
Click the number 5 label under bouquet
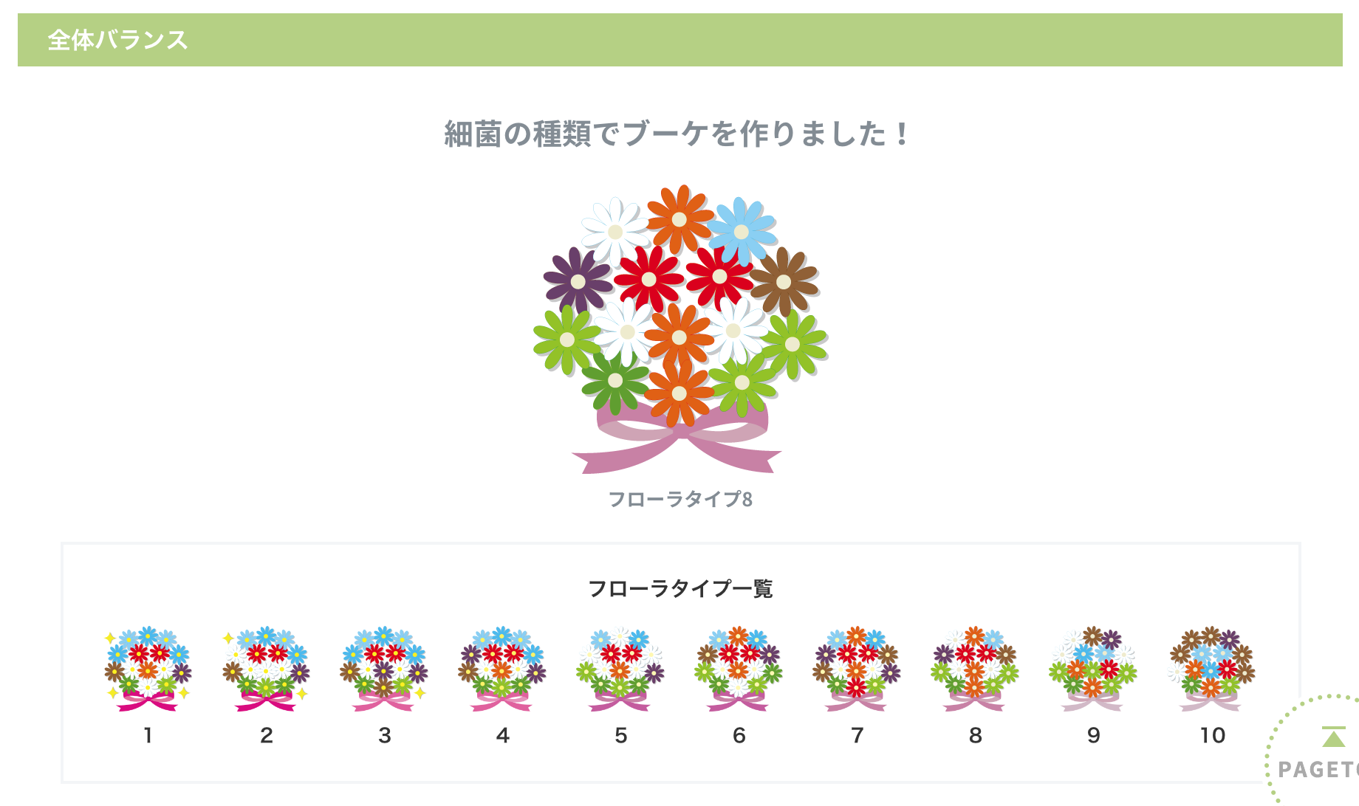pos(620,735)
